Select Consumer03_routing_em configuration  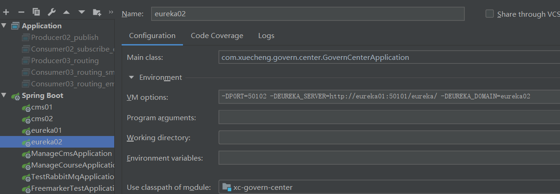pos(72,84)
